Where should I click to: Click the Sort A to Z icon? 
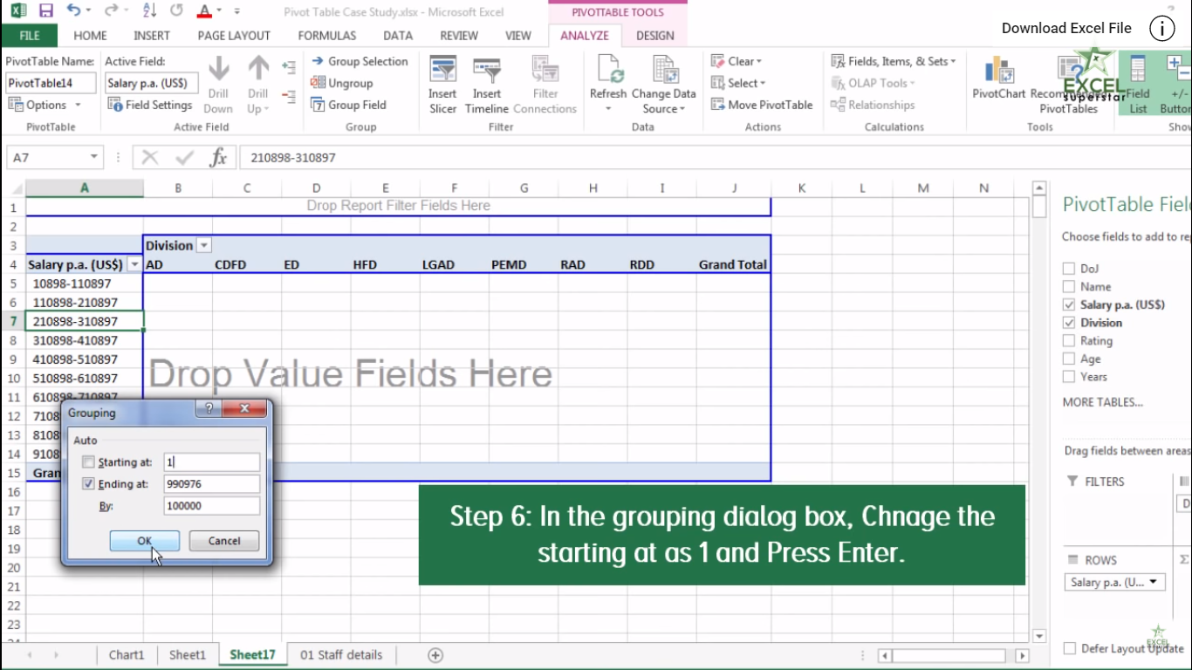pyautogui.click(x=149, y=11)
